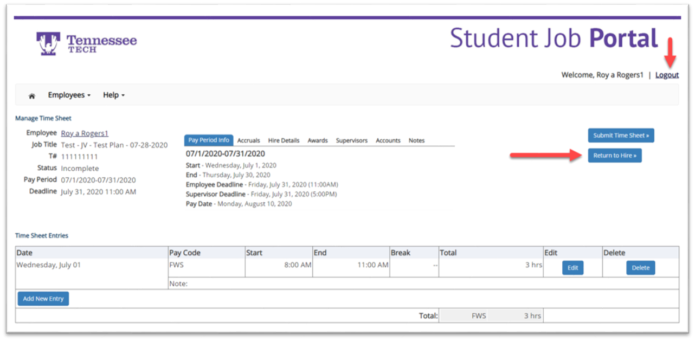
Task: Click the home icon in navigation bar
Action: 32,95
